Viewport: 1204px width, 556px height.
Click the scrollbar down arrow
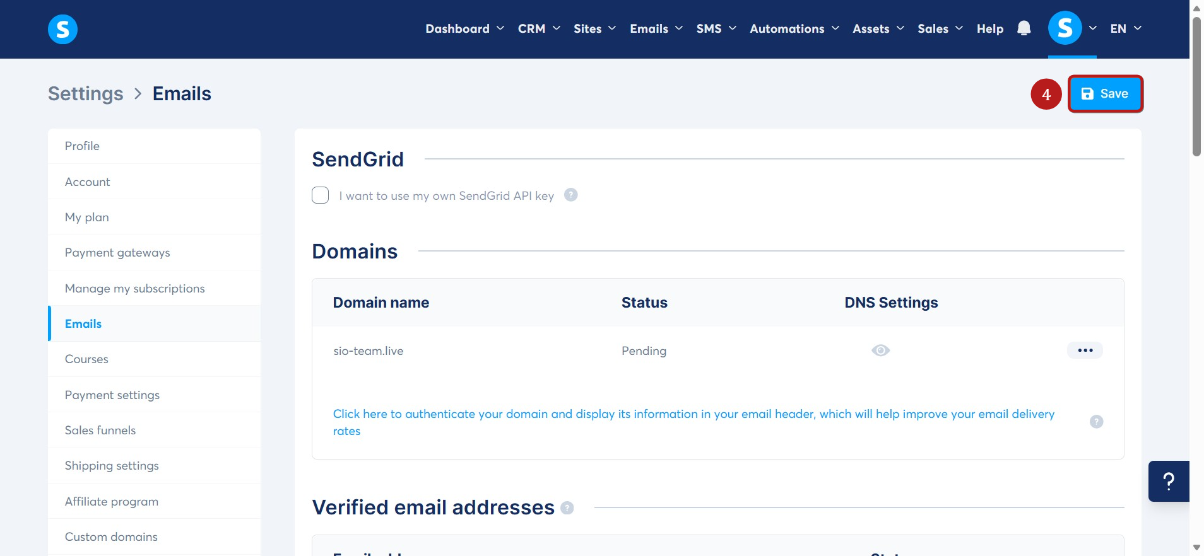[x=1196, y=548]
